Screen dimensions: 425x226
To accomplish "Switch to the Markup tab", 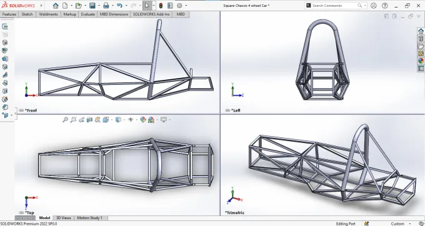I will click(x=69, y=14).
